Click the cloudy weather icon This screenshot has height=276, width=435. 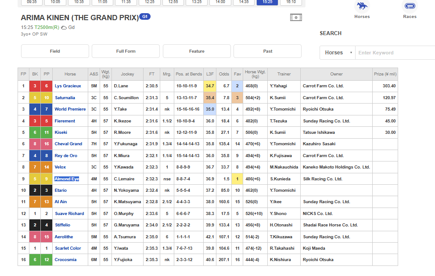[x=64, y=28]
